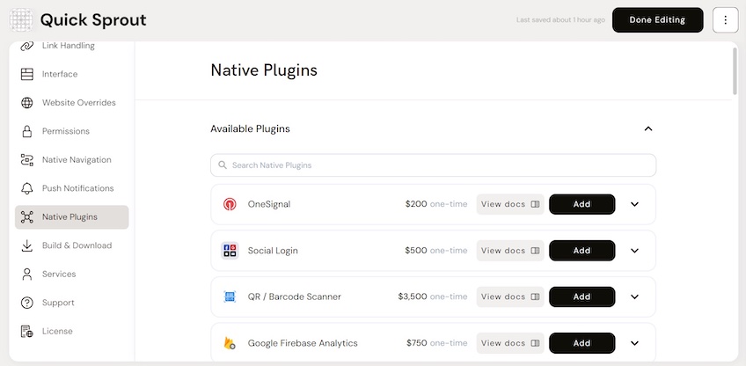Click the OneSignal plugin logo
The image size is (746, 366).
click(230, 204)
